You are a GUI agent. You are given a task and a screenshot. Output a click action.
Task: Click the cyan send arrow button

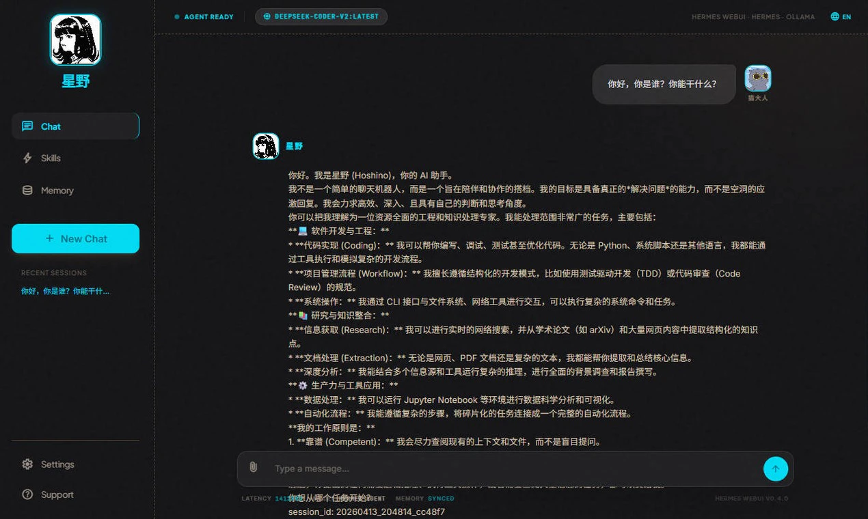coord(776,468)
